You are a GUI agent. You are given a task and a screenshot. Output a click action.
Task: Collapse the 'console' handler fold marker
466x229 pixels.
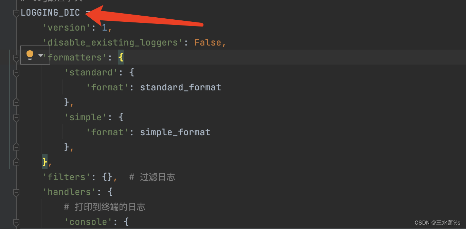click(16, 222)
